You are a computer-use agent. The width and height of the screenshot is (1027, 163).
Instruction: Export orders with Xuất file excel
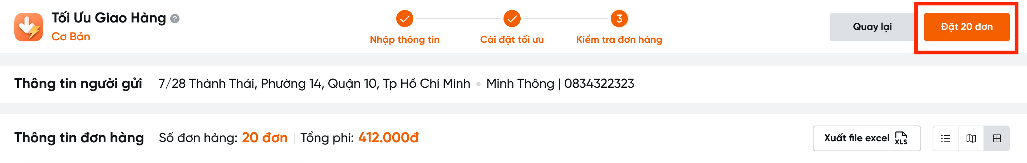[856, 138]
